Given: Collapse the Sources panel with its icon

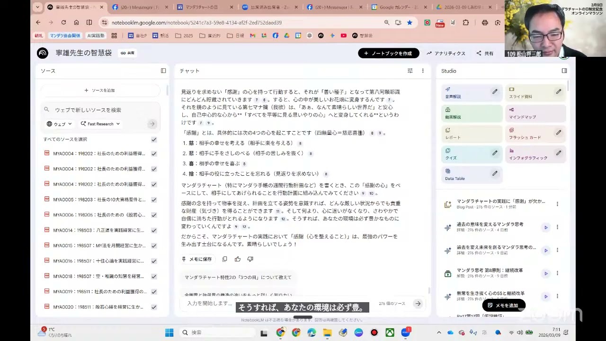Looking at the screenshot, I should click(163, 71).
